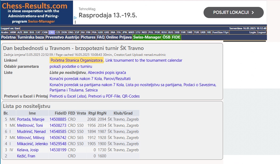Open FIDE ID 14538199

[58, 150]
